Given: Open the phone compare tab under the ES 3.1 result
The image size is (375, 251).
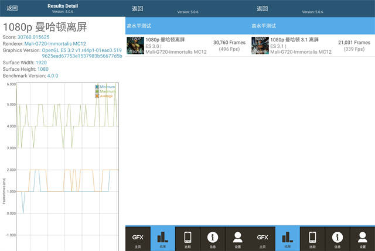Looking at the screenshot, I should click(x=312, y=239).
